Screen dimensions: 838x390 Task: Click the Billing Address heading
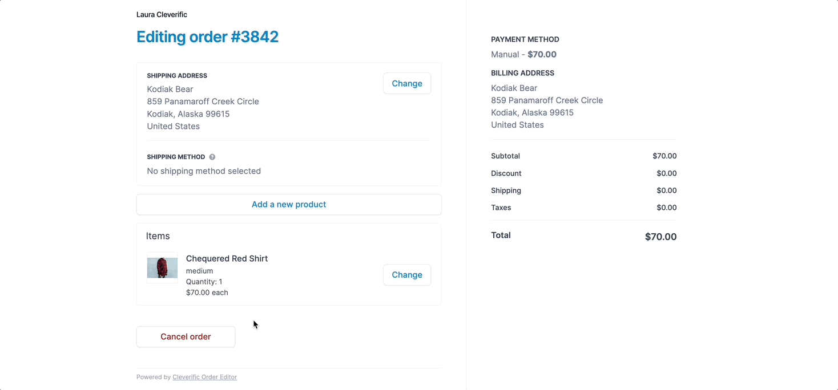[522, 73]
